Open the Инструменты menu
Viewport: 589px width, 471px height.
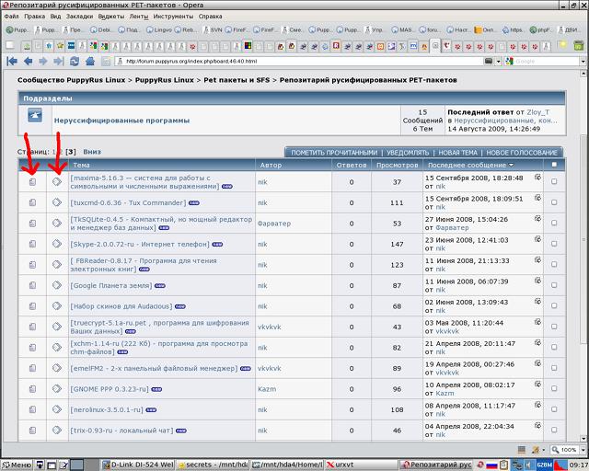coord(173,17)
